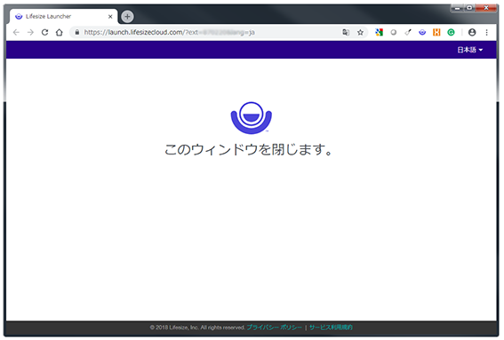Open the translate page icon
Screen dimensions: 504x340
(x=346, y=32)
